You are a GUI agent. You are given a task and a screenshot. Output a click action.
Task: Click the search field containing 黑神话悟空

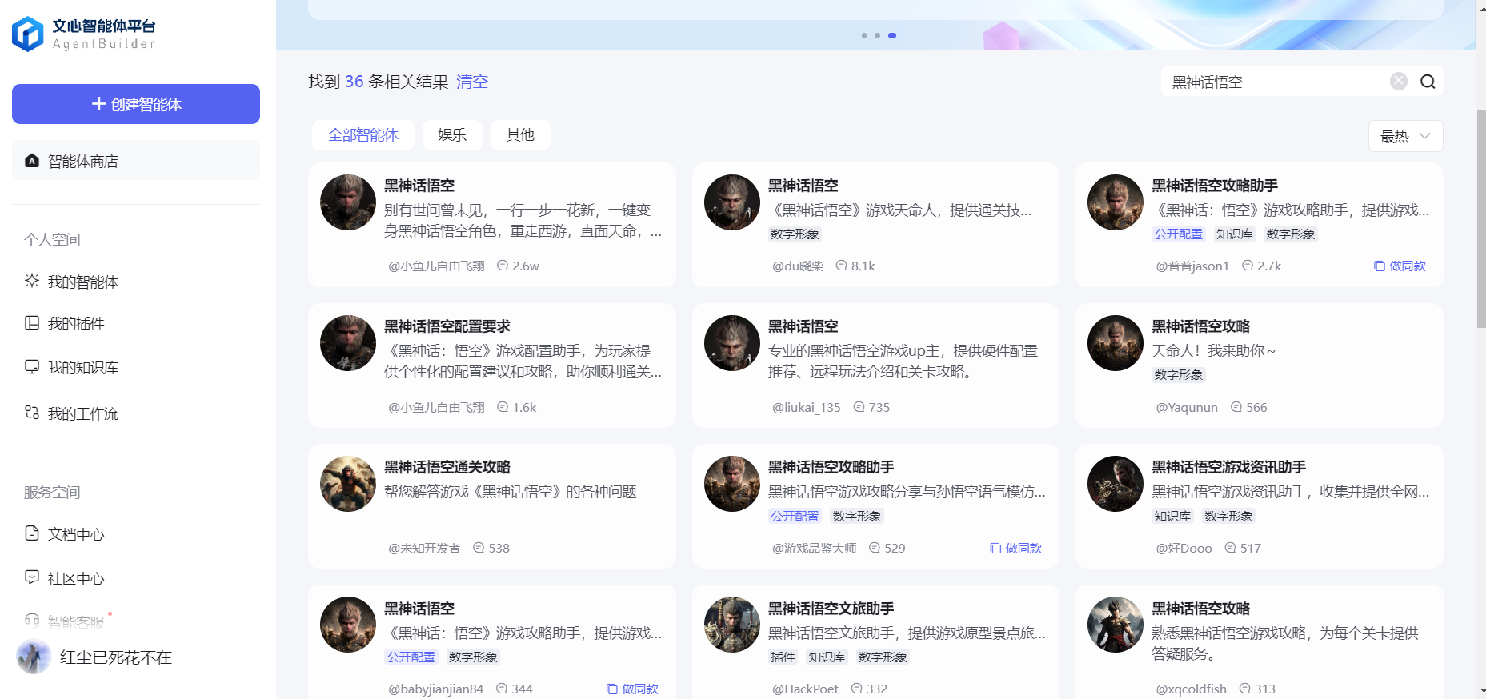(x=1276, y=82)
